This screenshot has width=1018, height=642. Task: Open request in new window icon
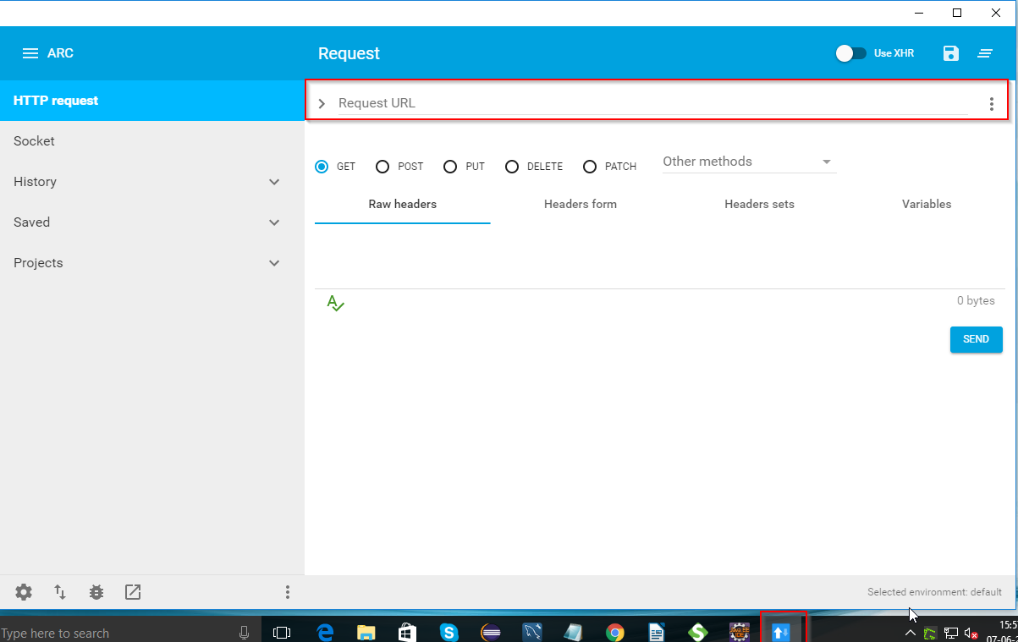click(x=132, y=592)
